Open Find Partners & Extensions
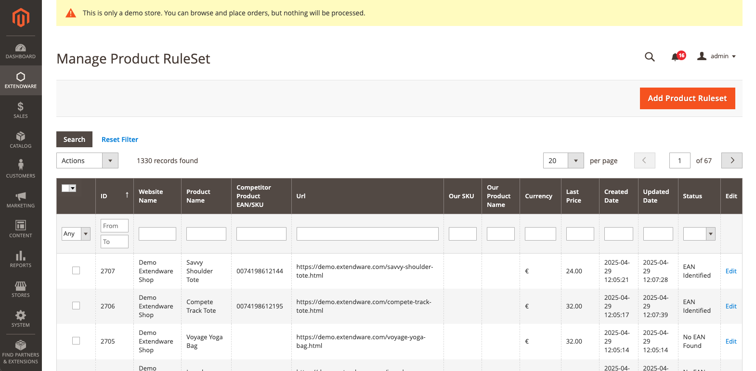Viewport: 756px width, 371px height. click(21, 352)
